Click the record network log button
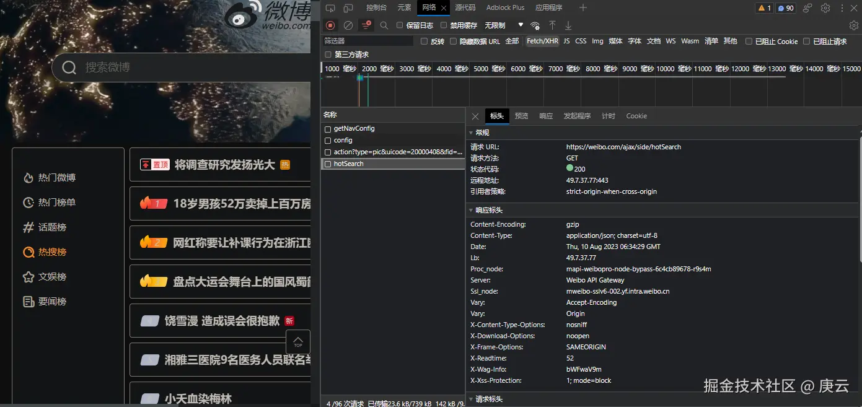Screen dimensions: 862x407 tap(330, 25)
